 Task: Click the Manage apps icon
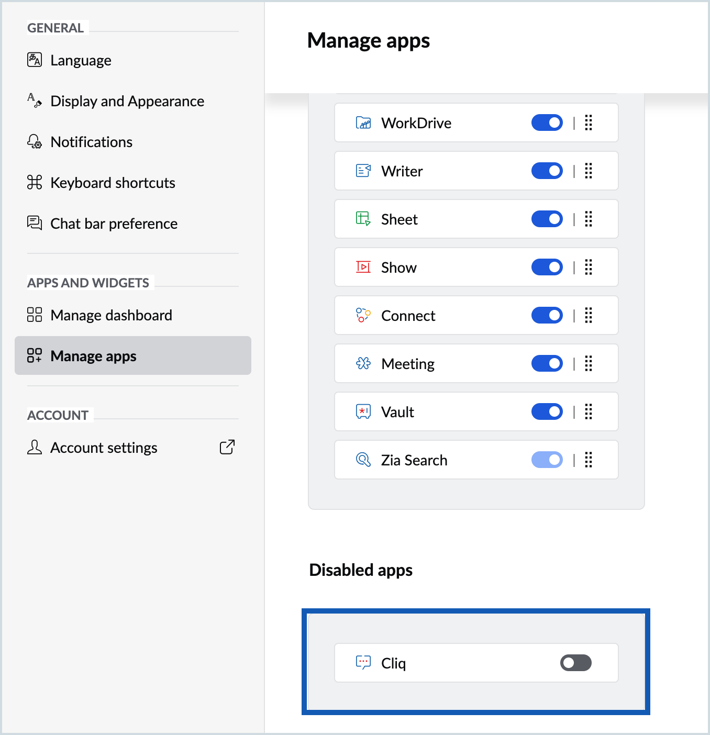click(x=35, y=355)
